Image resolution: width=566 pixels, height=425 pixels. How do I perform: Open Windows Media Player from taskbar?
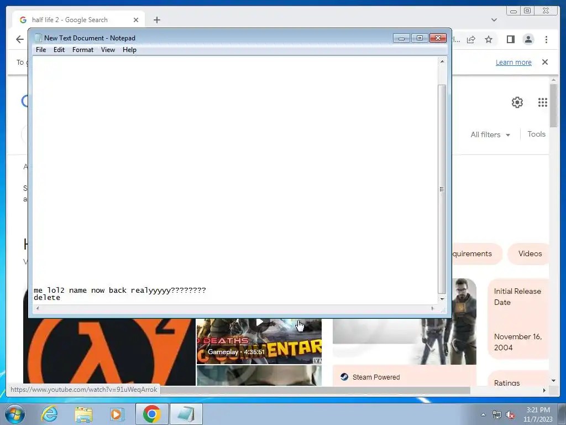[117, 414]
